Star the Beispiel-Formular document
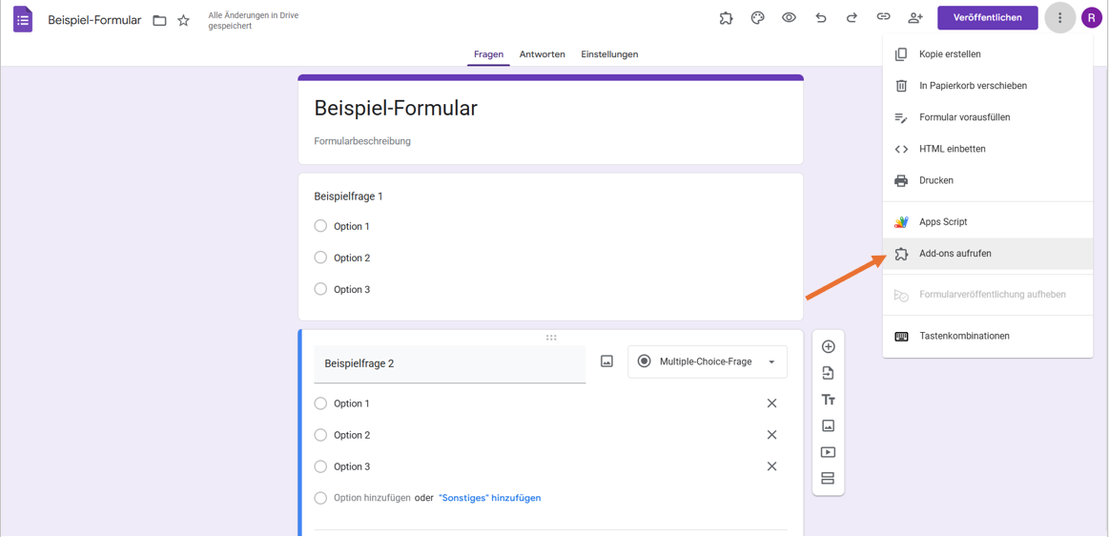The width and height of the screenshot is (1109, 537). coord(184,20)
